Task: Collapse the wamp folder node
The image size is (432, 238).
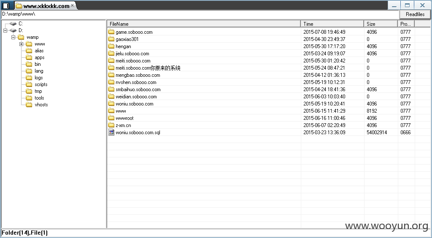Action: click(13, 37)
